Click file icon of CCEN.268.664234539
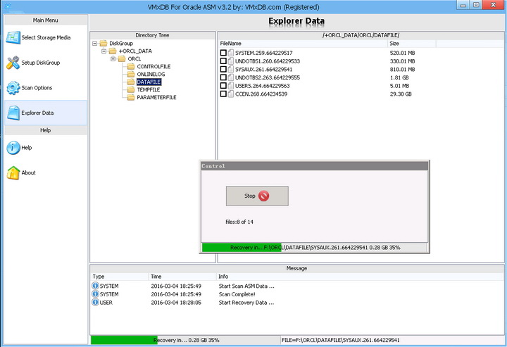Viewport: 507px width, 347px height. 231,94
